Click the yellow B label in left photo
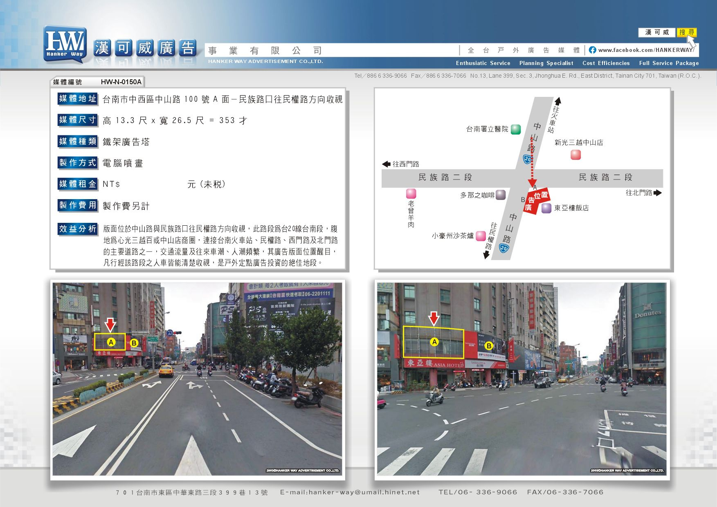 tap(134, 343)
